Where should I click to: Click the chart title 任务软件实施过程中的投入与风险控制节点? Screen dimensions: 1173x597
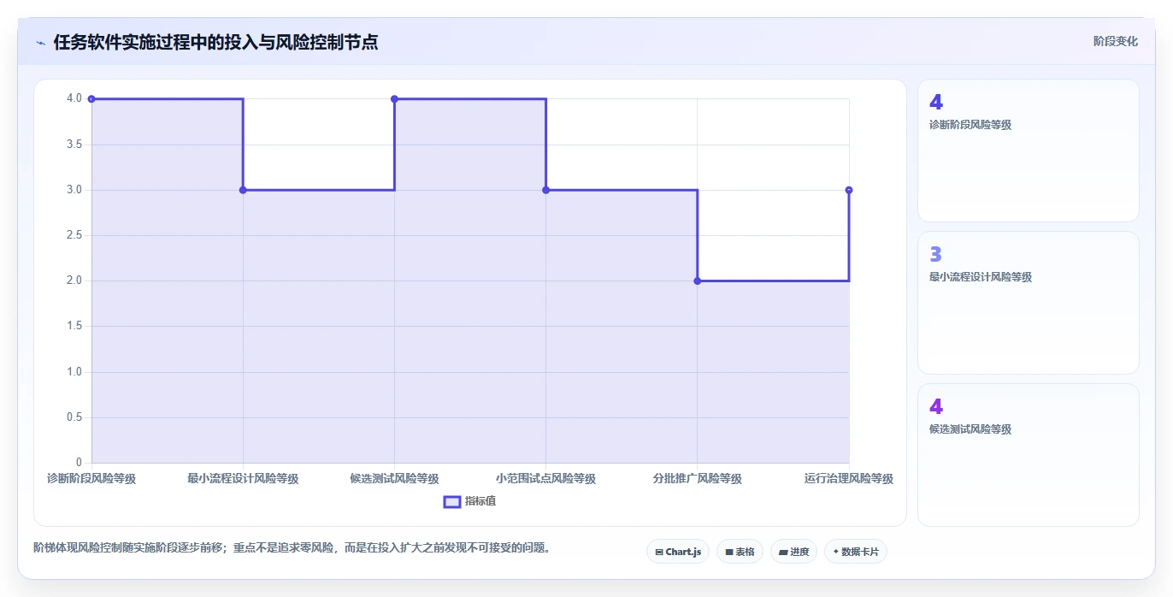coord(215,43)
